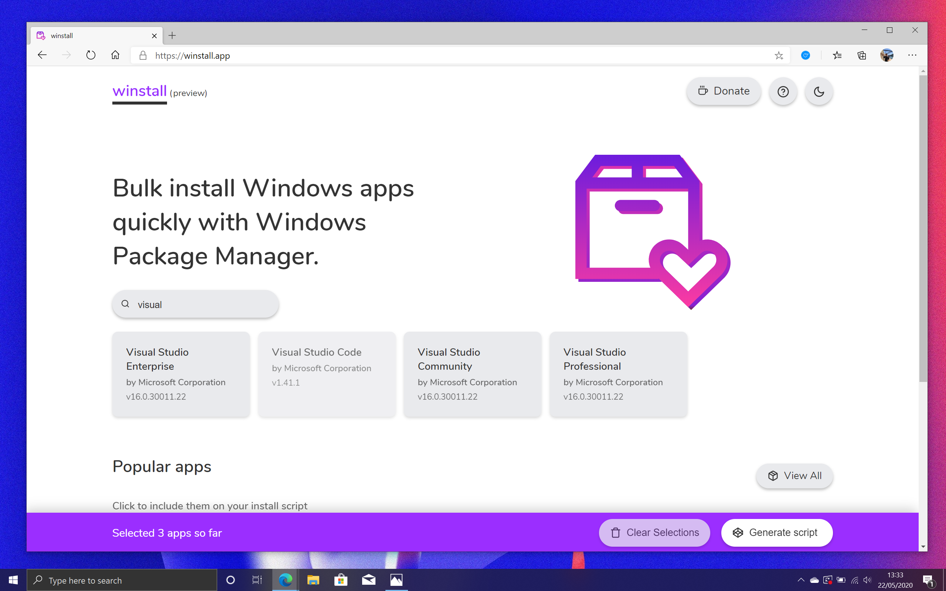The height and width of the screenshot is (591, 946).
Task: Click the Donate button
Action: [724, 91]
